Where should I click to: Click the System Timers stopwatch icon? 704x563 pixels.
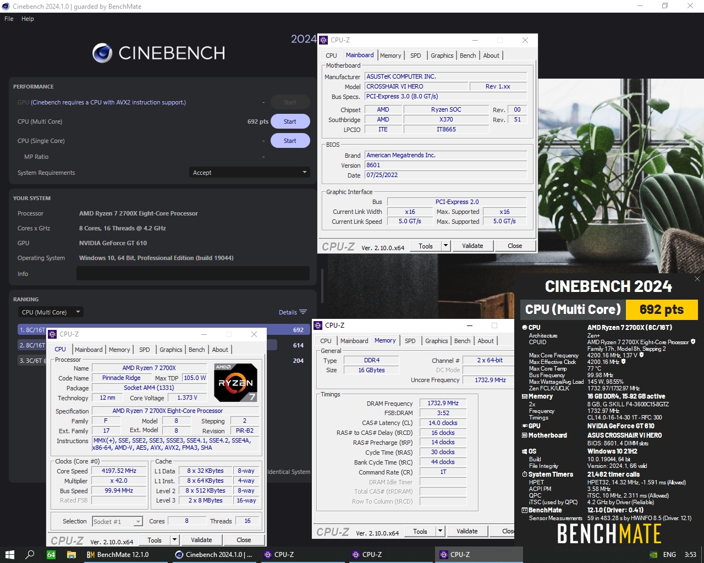pyautogui.click(x=525, y=474)
